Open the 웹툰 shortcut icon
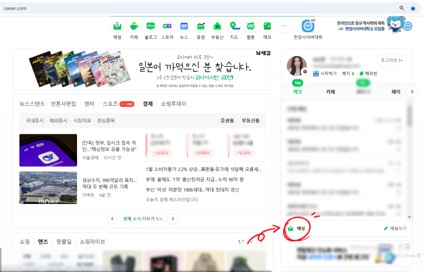Screen dimensions: 424x272 coord(251,26)
